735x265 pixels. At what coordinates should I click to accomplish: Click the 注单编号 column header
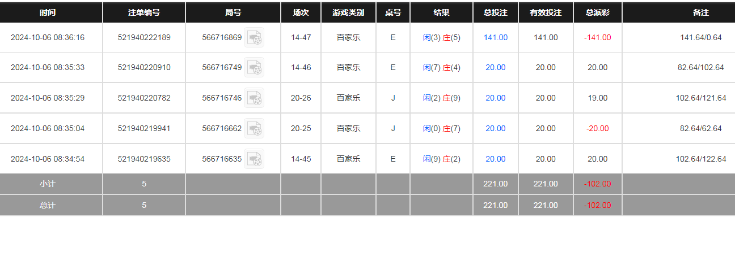coord(144,12)
